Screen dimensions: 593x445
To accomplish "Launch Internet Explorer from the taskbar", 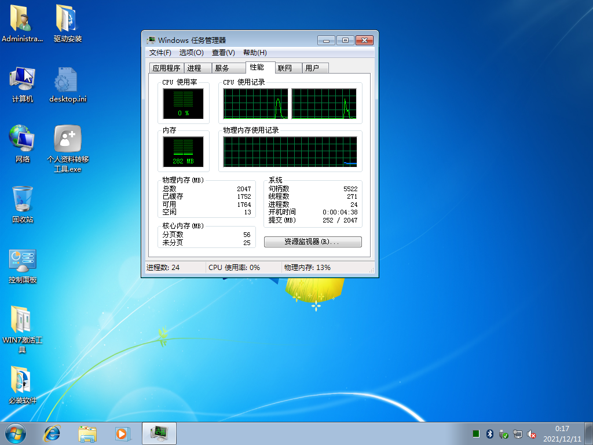I will (x=52, y=433).
